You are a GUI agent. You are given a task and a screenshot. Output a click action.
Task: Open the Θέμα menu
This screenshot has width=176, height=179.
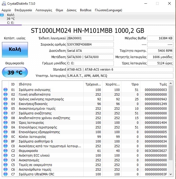59,10
